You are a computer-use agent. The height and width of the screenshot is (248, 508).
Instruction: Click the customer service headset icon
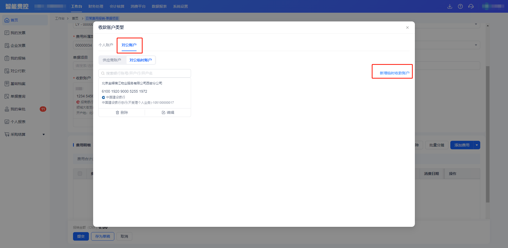coord(471,6)
